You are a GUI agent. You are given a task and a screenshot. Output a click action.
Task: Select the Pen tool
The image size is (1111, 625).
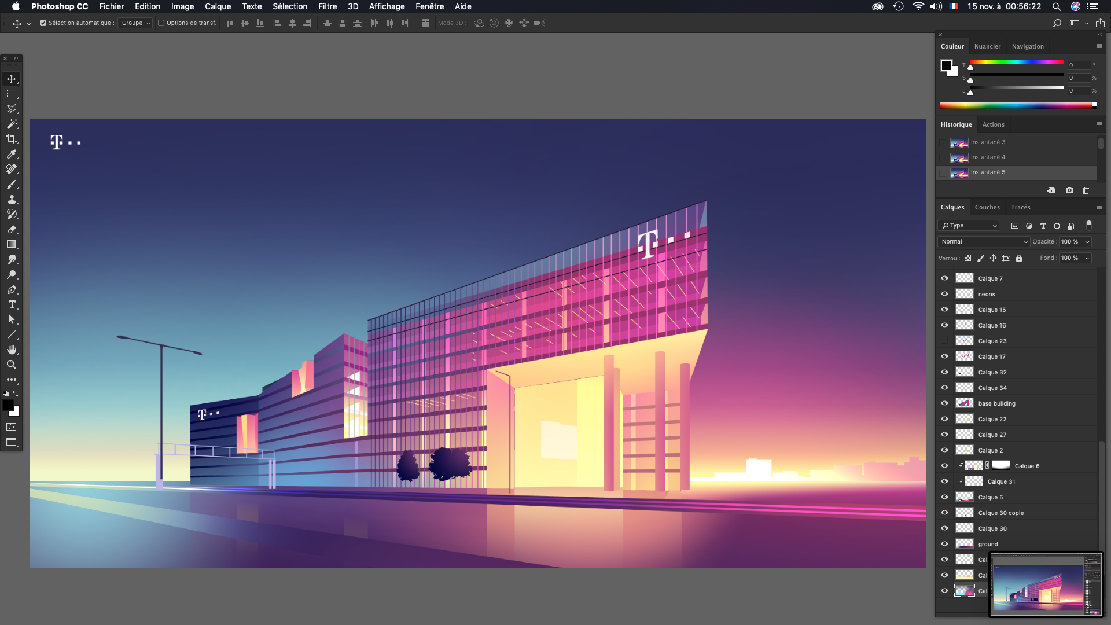tap(12, 289)
